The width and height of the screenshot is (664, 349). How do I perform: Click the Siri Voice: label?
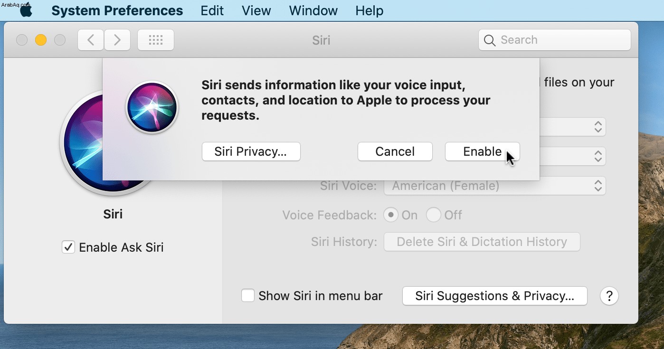[348, 186]
